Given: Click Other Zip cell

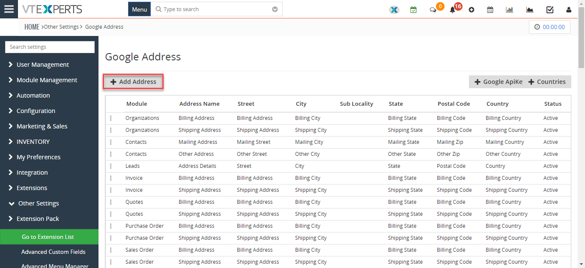Looking at the screenshot, I should [448, 154].
